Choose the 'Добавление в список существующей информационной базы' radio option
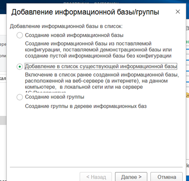 [x=20, y=66]
